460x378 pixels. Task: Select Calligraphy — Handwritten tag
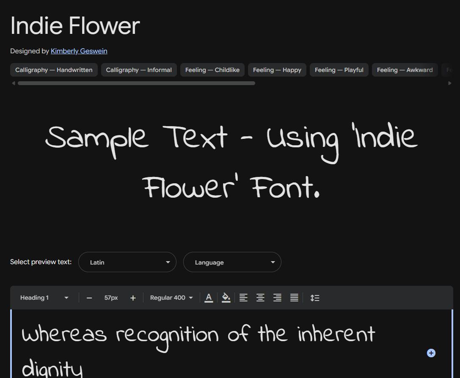(x=54, y=70)
